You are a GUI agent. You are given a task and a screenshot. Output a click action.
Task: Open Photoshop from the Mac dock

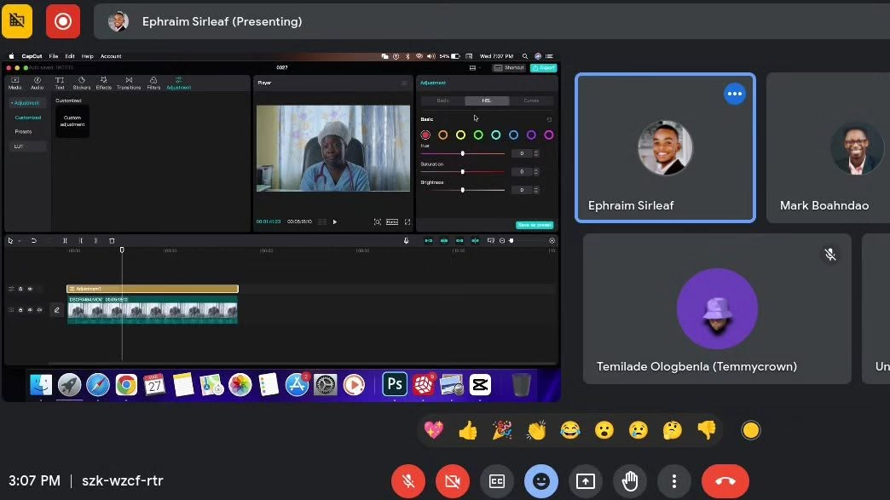click(x=395, y=385)
